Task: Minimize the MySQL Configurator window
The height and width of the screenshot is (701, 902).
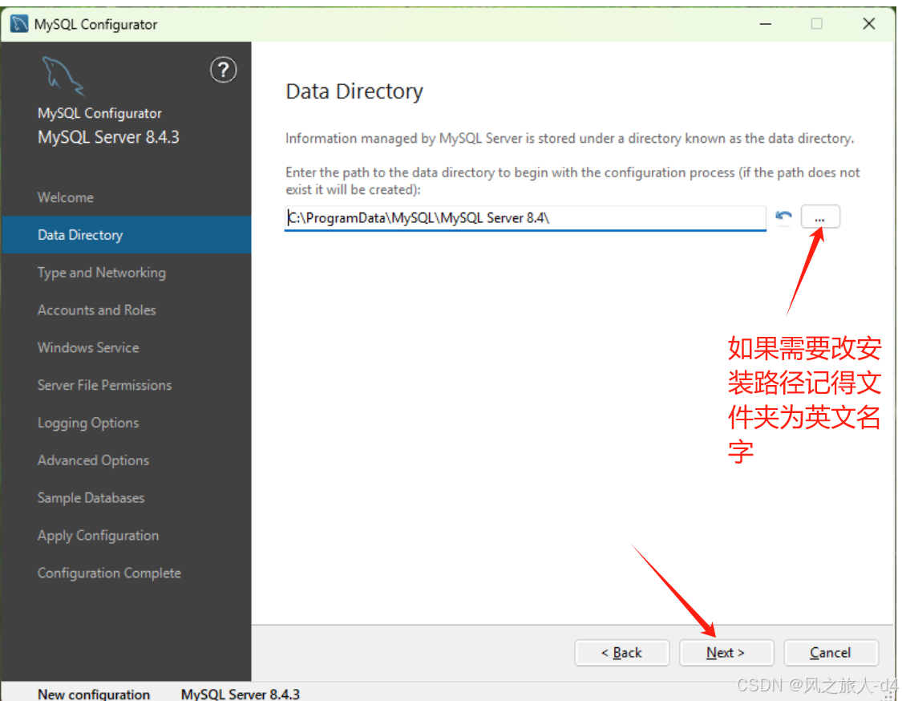Action: (765, 24)
